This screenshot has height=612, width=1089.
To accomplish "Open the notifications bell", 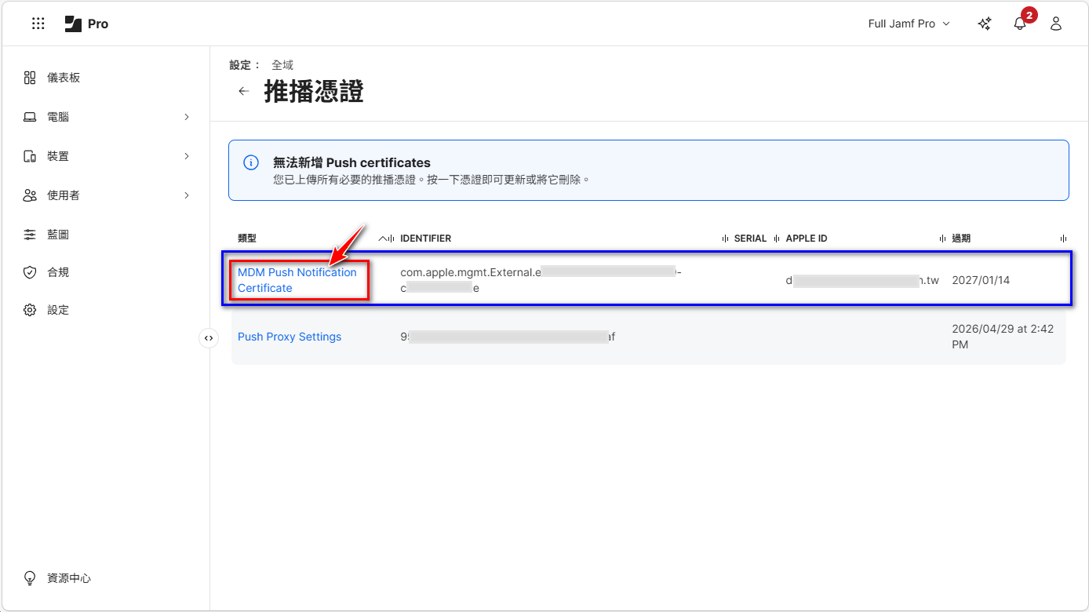I will pos(1020,24).
